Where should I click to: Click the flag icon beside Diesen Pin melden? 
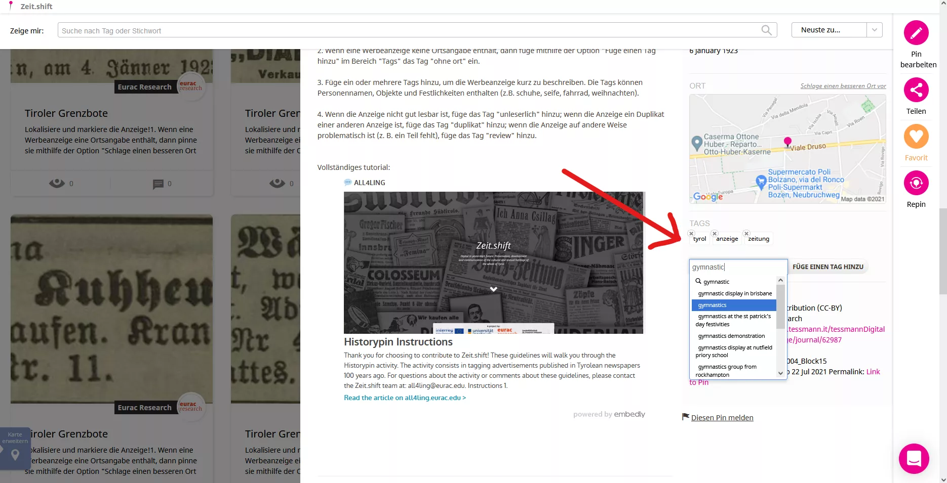[x=686, y=417]
